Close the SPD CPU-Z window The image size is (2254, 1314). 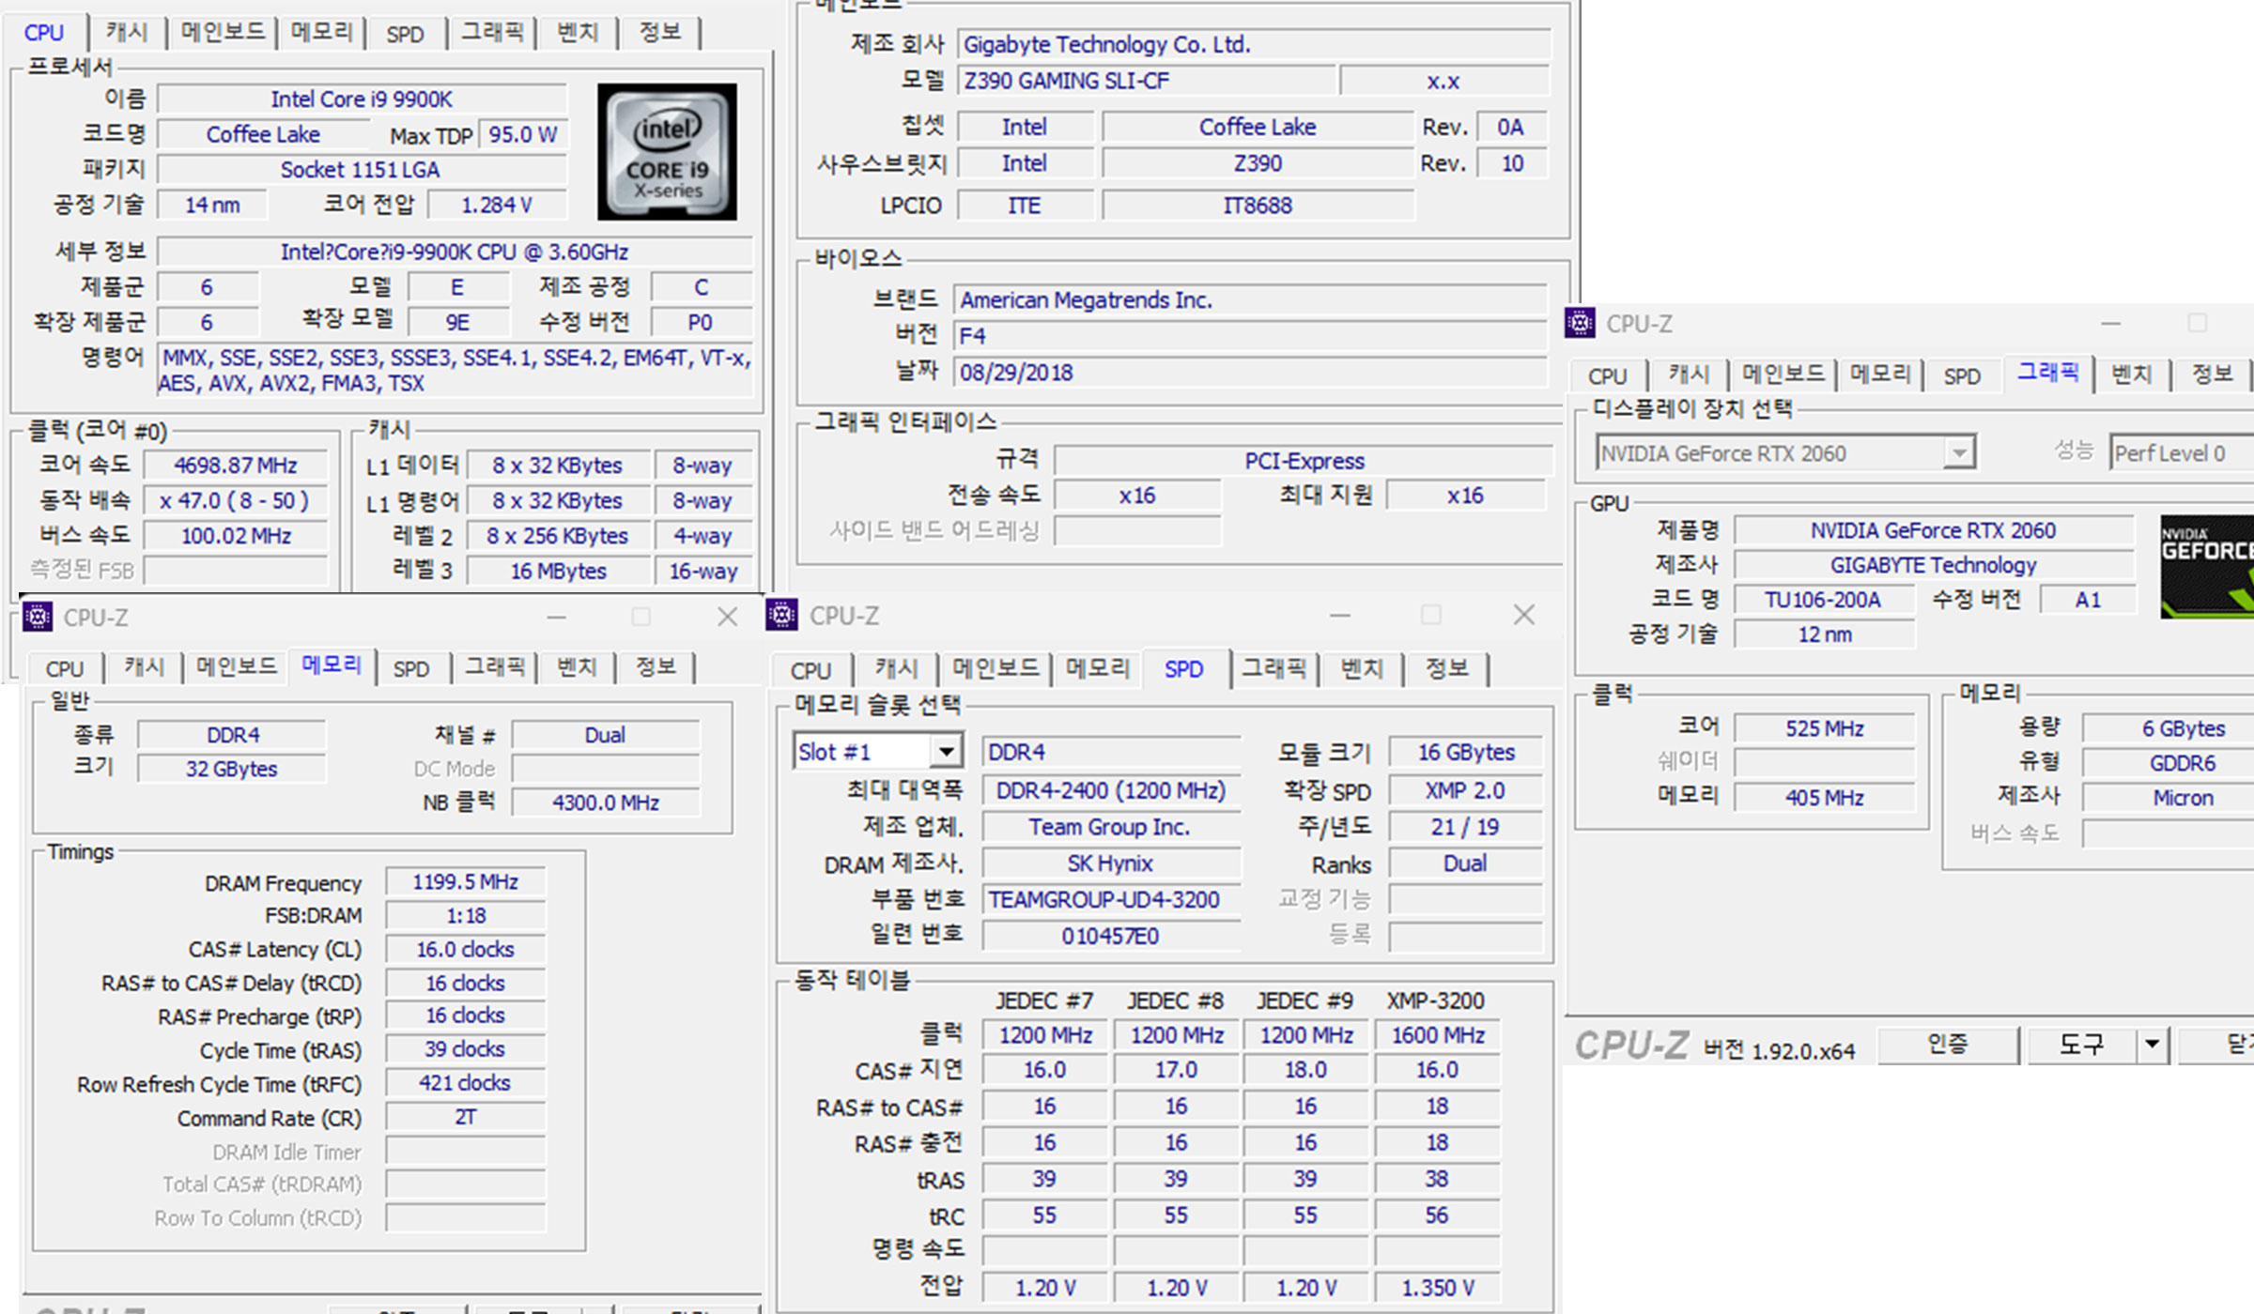(x=1523, y=615)
